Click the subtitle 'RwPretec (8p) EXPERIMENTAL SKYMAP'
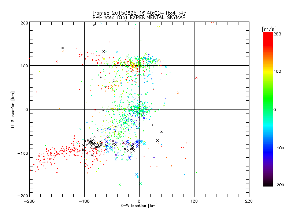This screenshot has height=219, width=293. coord(139,18)
